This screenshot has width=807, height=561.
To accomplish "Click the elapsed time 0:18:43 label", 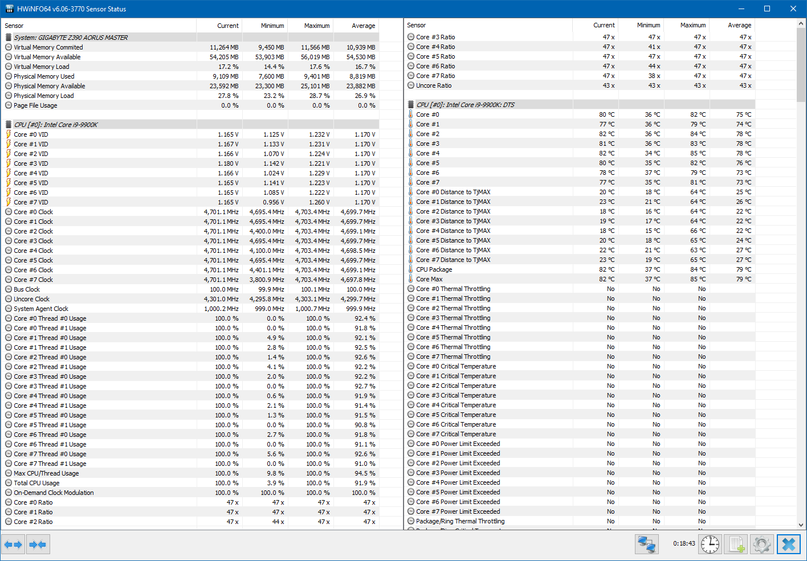I will click(684, 543).
